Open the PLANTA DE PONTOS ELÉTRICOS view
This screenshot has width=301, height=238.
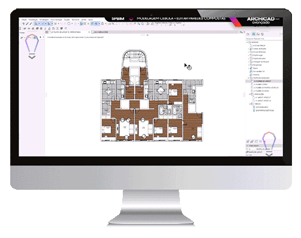[x=266, y=87]
